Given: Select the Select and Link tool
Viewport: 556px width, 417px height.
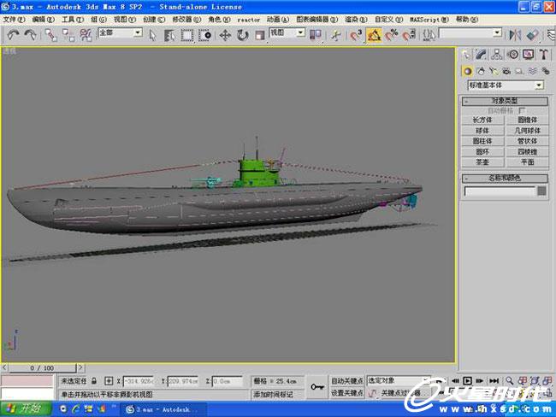Looking at the screenshot, I should coord(50,35).
